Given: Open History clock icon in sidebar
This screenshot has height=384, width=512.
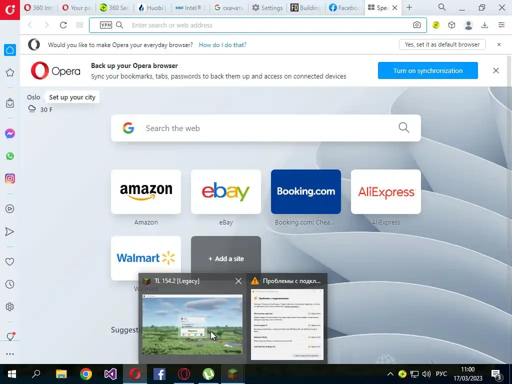Looking at the screenshot, I should click(10, 284).
